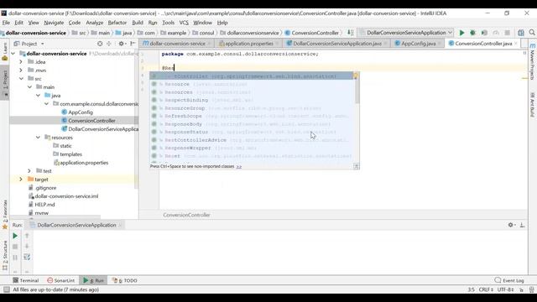Collapse dollar-conversion-service root node
Image resolution: width=537 pixels, height=302 pixels.
click(13, 54)
